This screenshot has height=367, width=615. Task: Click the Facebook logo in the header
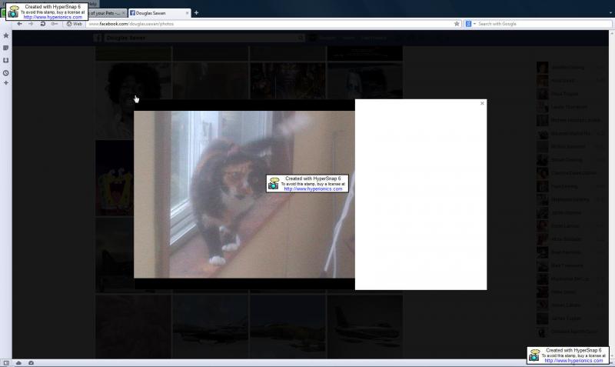[x=98, y=38]
